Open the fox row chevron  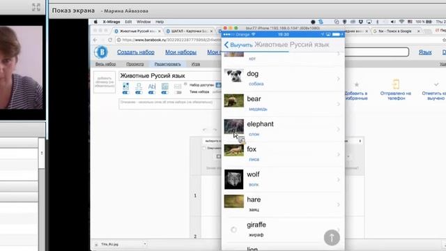(x=338, y=155)
